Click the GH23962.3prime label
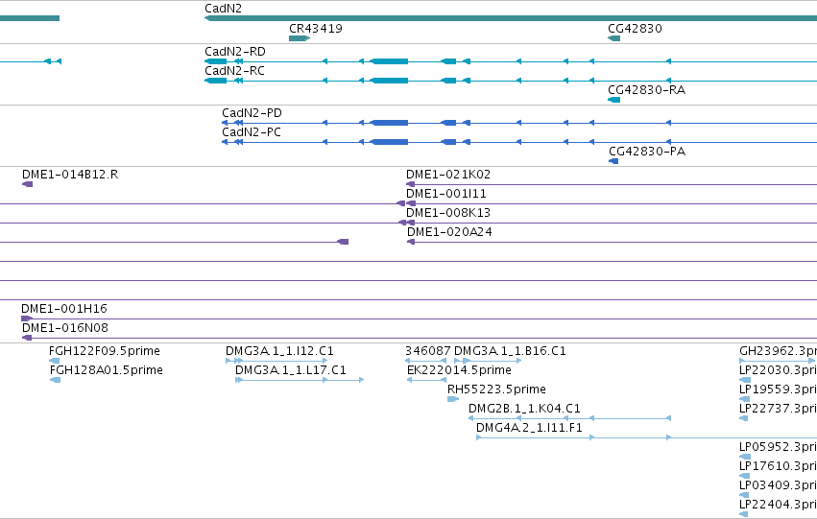 pos(778,351)
